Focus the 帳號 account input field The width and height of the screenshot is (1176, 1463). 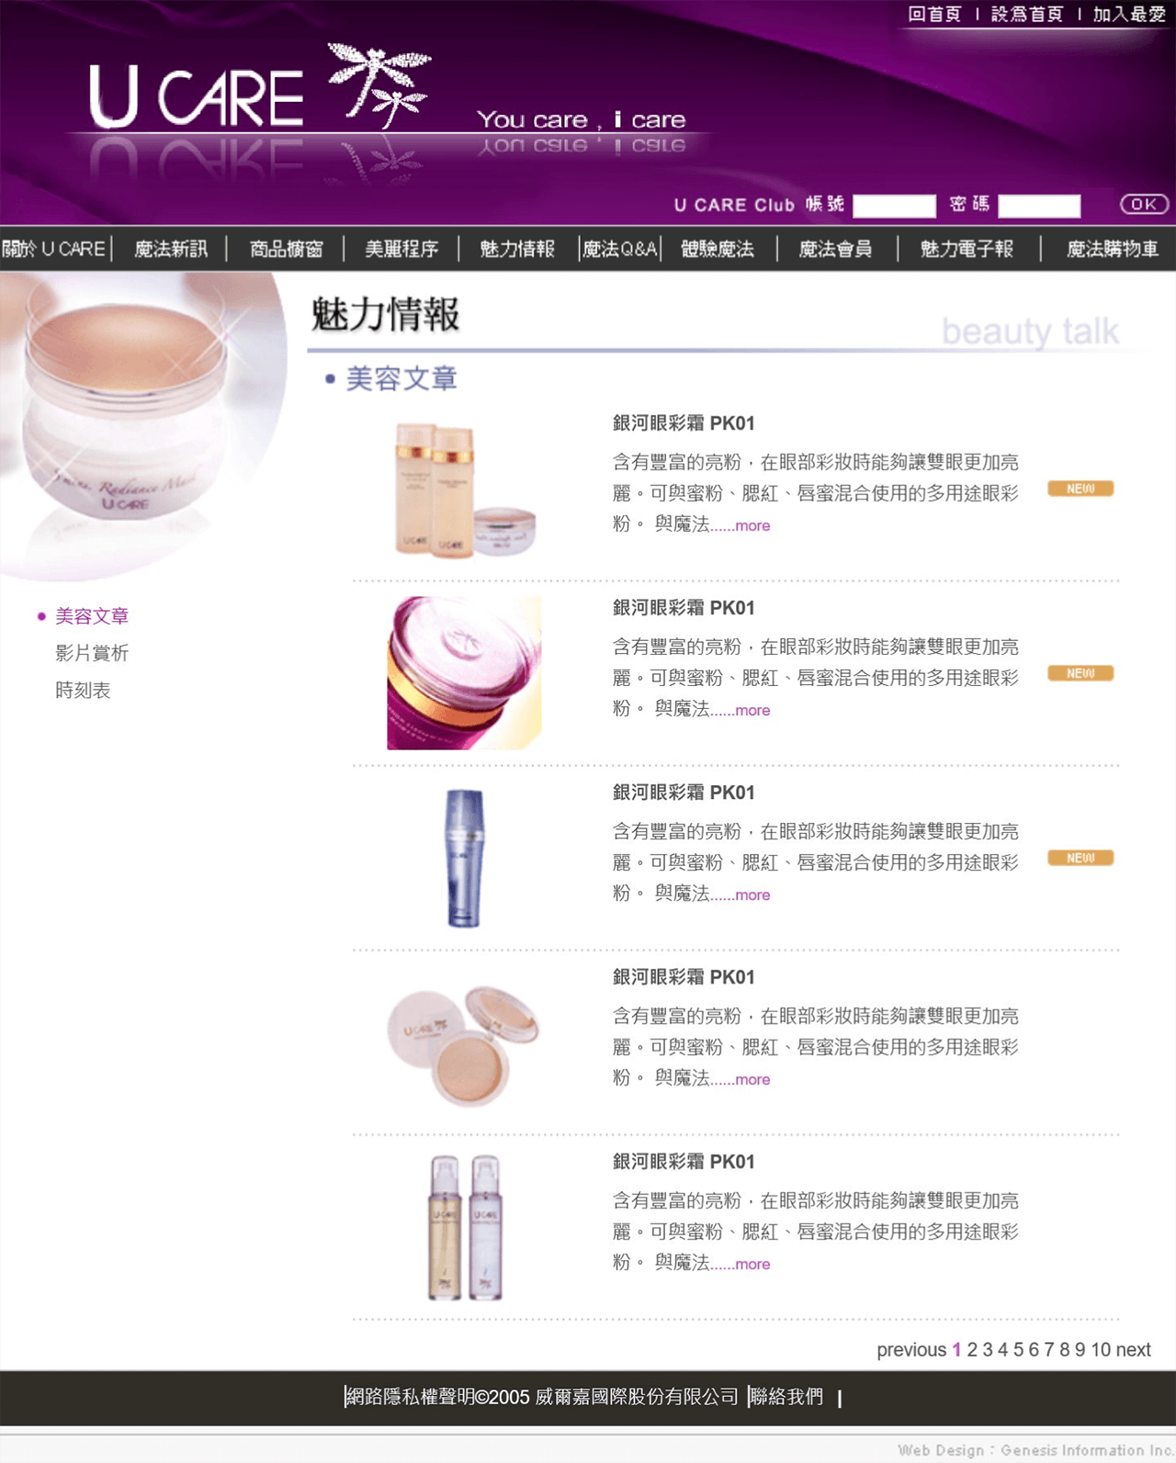coord(894,206)
